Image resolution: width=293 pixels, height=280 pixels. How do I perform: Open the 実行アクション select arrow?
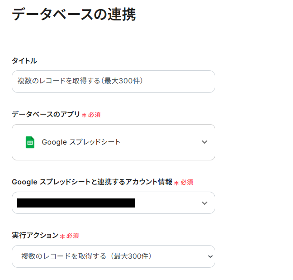coord(209,256)
